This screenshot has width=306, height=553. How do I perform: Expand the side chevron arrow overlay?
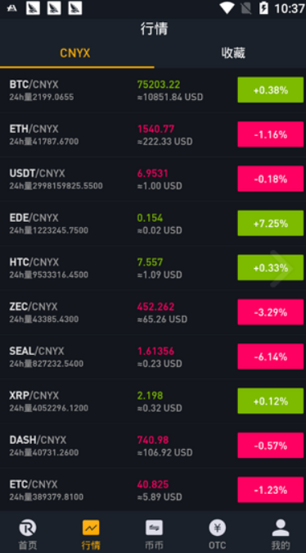(281, 269)
